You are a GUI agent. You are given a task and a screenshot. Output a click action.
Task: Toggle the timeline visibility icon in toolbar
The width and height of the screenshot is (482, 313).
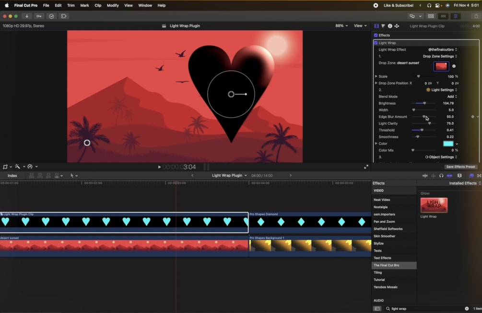(x=443, y=16)
